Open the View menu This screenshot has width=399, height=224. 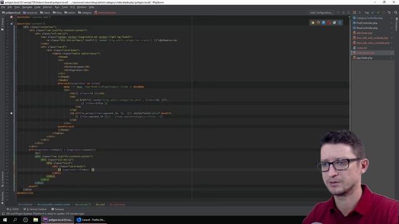pyautogui.click(x=17, y=7)
